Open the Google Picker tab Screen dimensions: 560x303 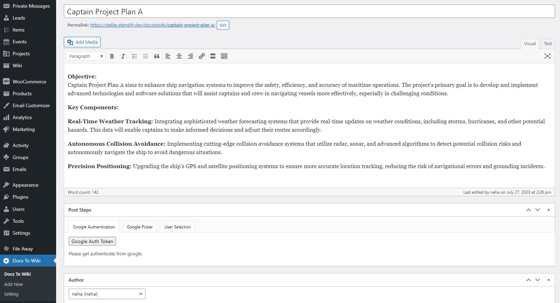[140, 227]
